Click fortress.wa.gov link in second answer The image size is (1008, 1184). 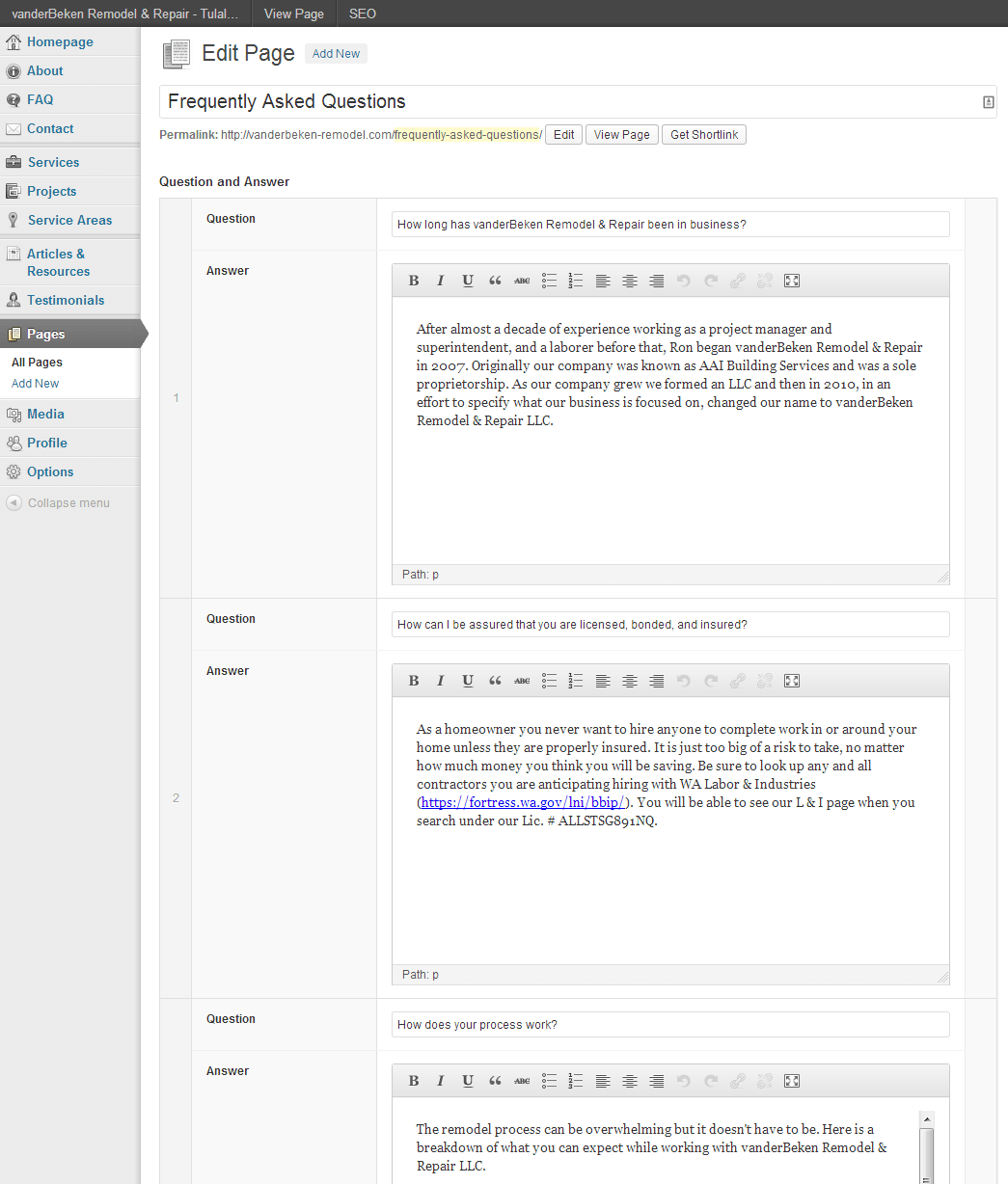click(x=523, y=802)
